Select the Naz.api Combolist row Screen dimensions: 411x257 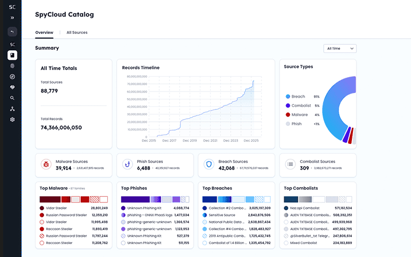click(318, 208)
